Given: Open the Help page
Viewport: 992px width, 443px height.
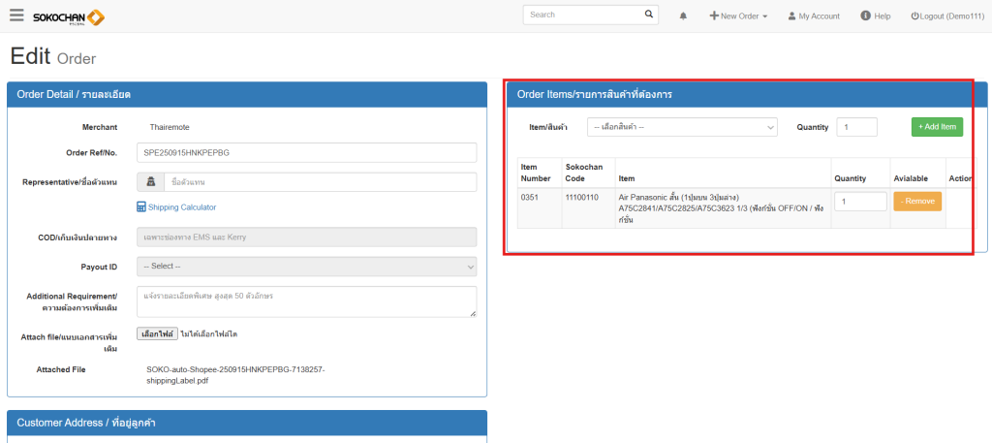Looking at the screenshot, I should 875,16.
